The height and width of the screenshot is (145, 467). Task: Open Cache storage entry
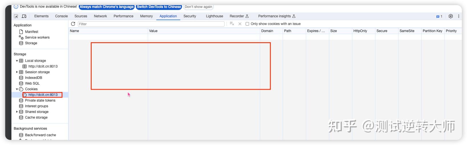point(36,117)
